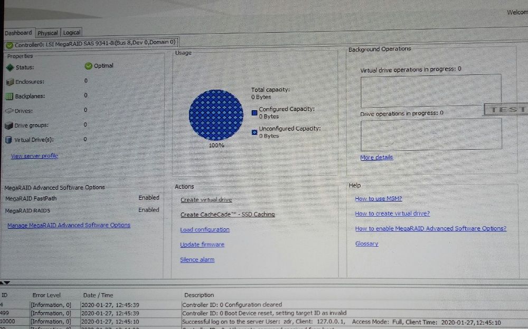Select the Boot Device reset log entry
Viewport: 528px width, 329px height.
(x=264, y=313)
